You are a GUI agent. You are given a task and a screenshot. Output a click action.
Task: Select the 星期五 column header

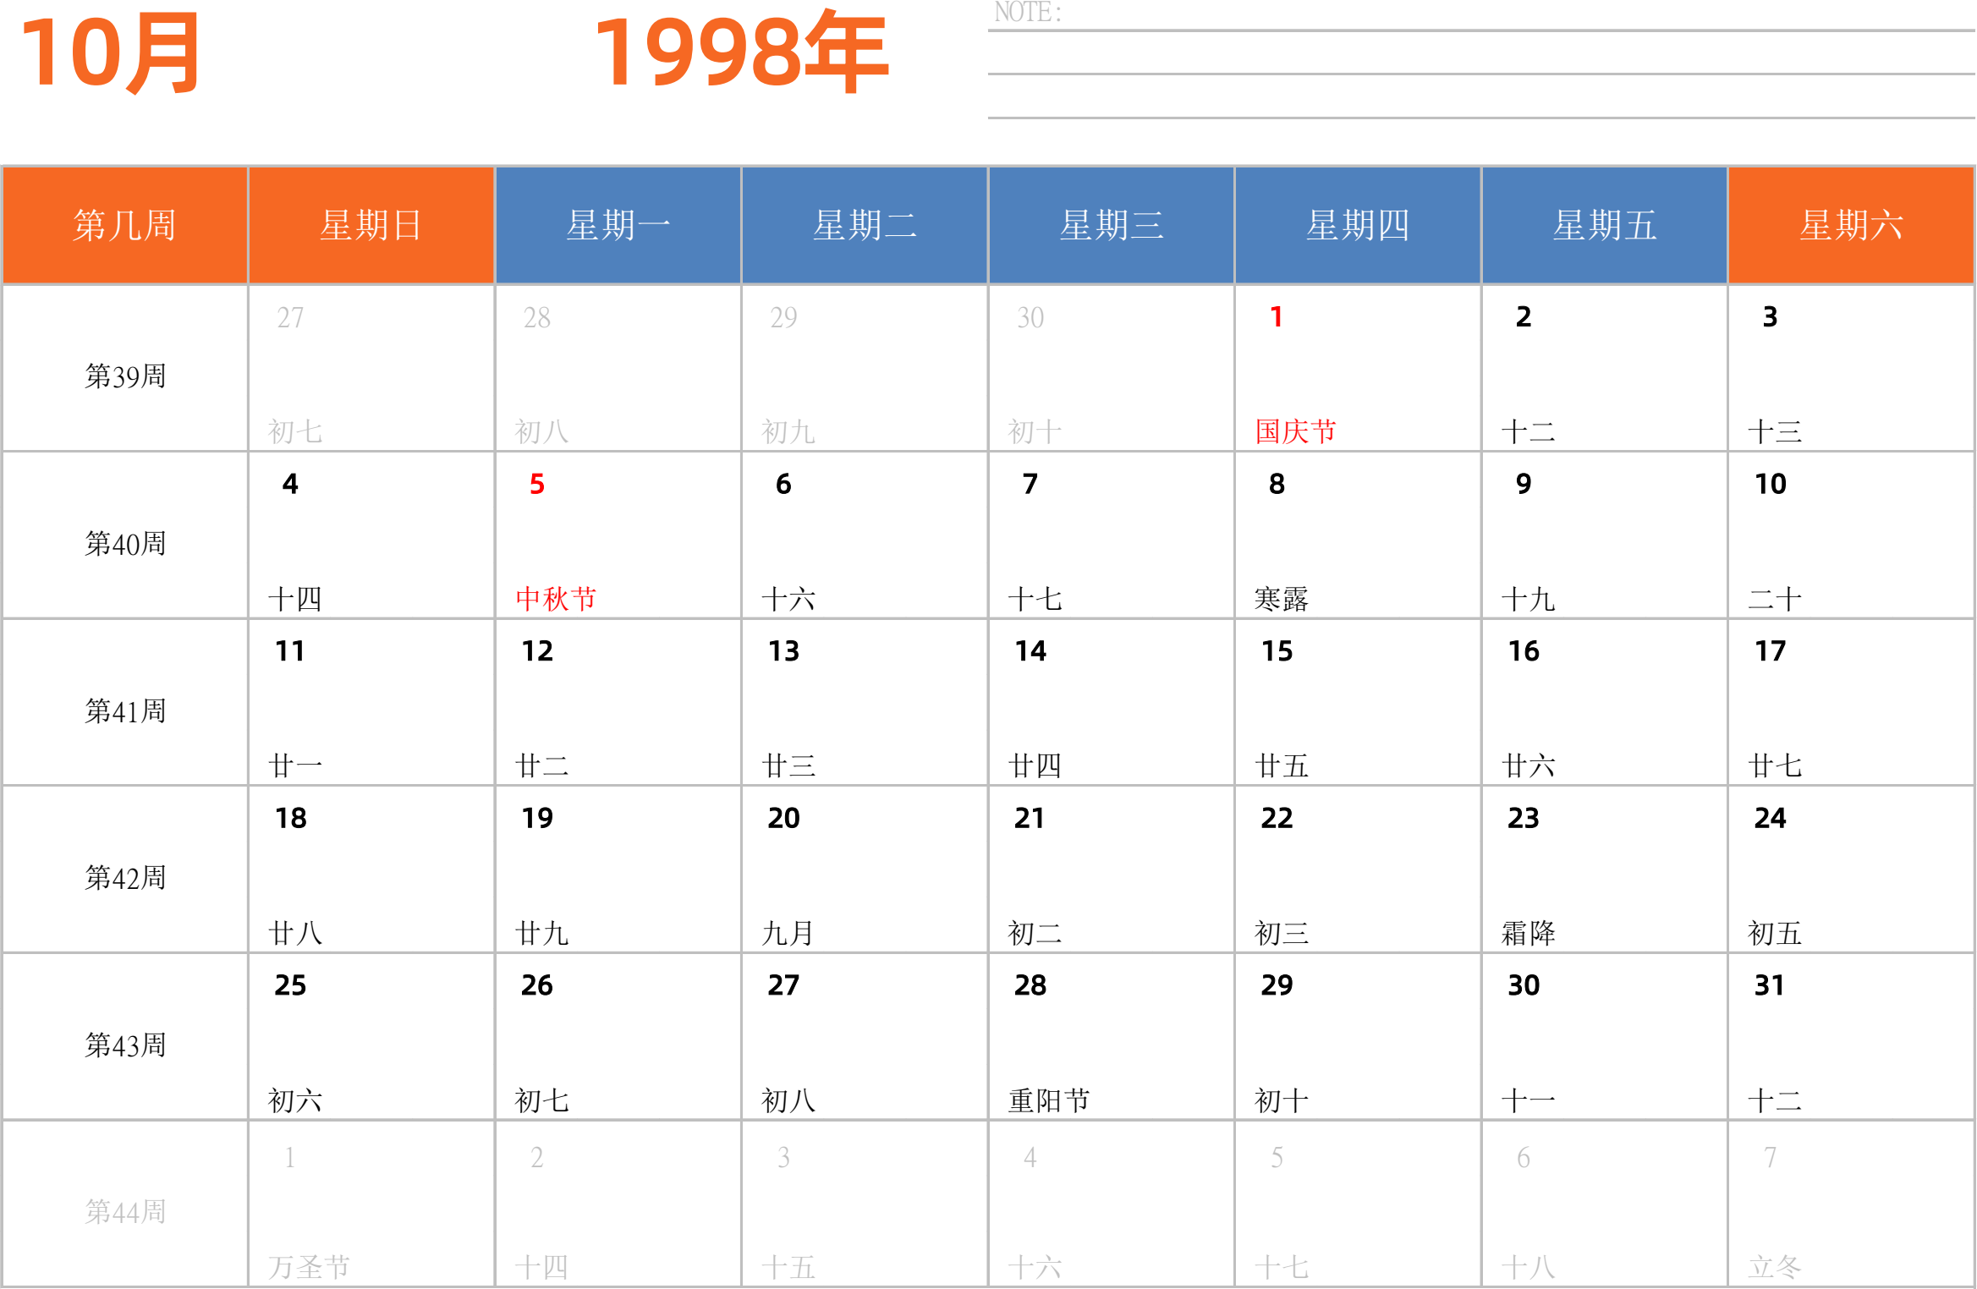click(1605, 225)
